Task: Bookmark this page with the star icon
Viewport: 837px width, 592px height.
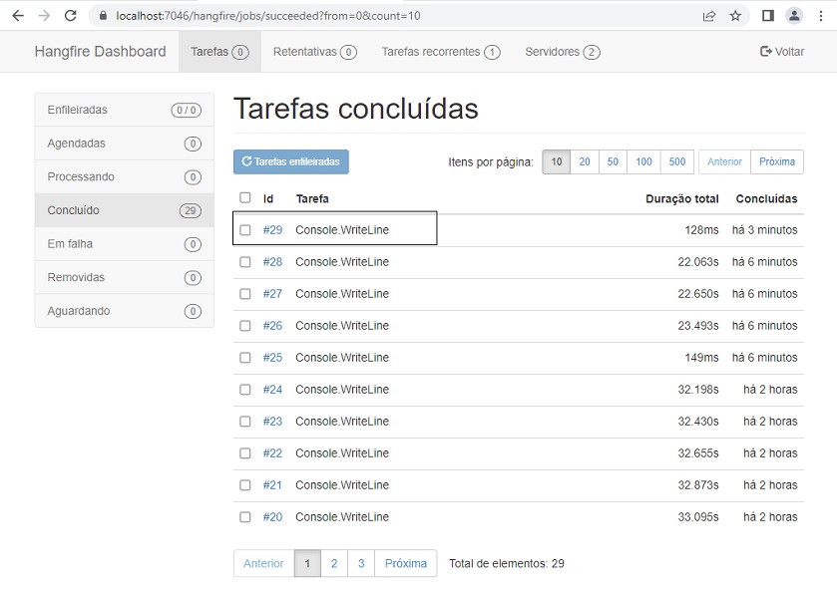Action: (x=735, y=16)
